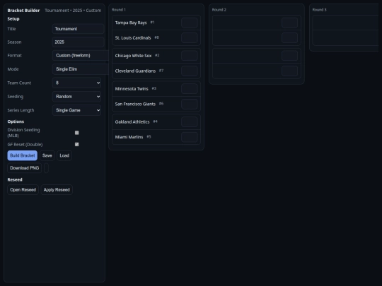Click the Bracket Builder heading

23,11
